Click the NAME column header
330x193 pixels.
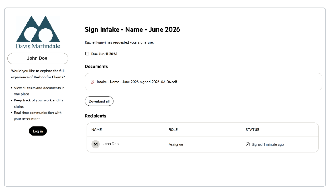(x=97, y=130)
